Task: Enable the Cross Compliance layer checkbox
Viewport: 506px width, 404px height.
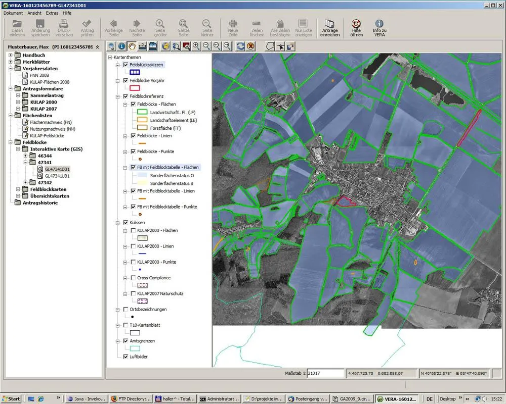Action: (133, 278)
